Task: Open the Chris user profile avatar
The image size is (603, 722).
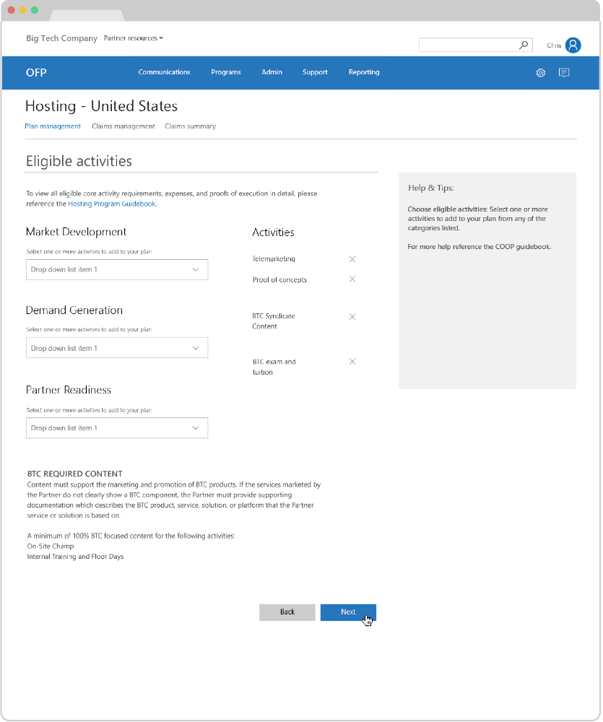Action: (573, 45)
